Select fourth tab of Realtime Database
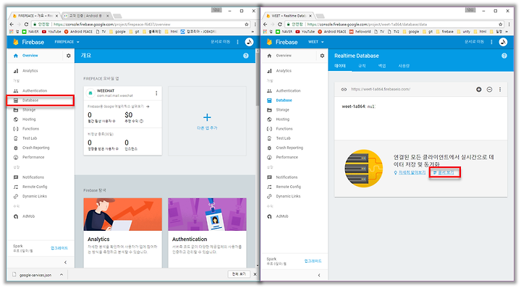Screen dimensions: 521x288 pyautogui.click(x=404, y=66)
